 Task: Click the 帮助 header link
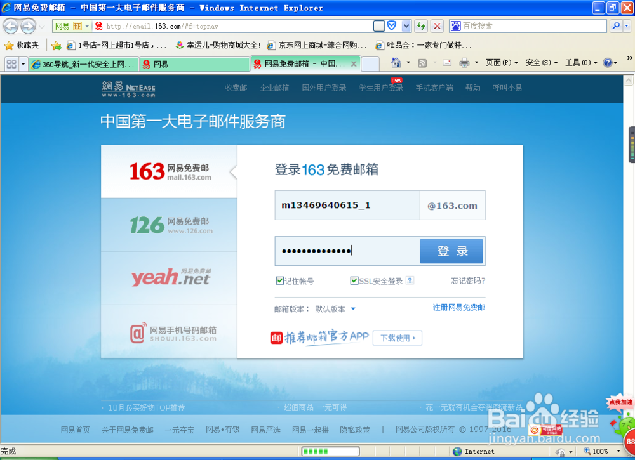472,88
